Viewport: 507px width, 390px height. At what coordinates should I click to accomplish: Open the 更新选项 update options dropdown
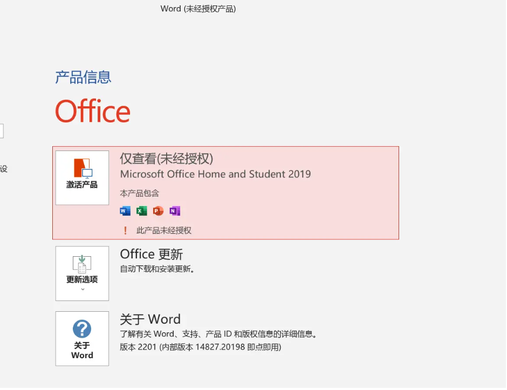82,273
